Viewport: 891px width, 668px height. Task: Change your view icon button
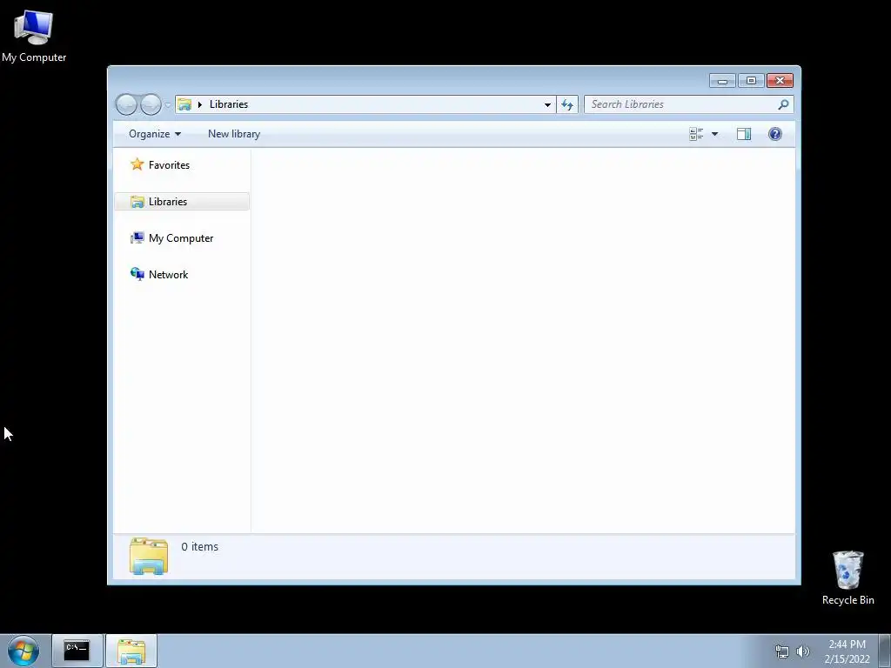click(x=696, y=134)
